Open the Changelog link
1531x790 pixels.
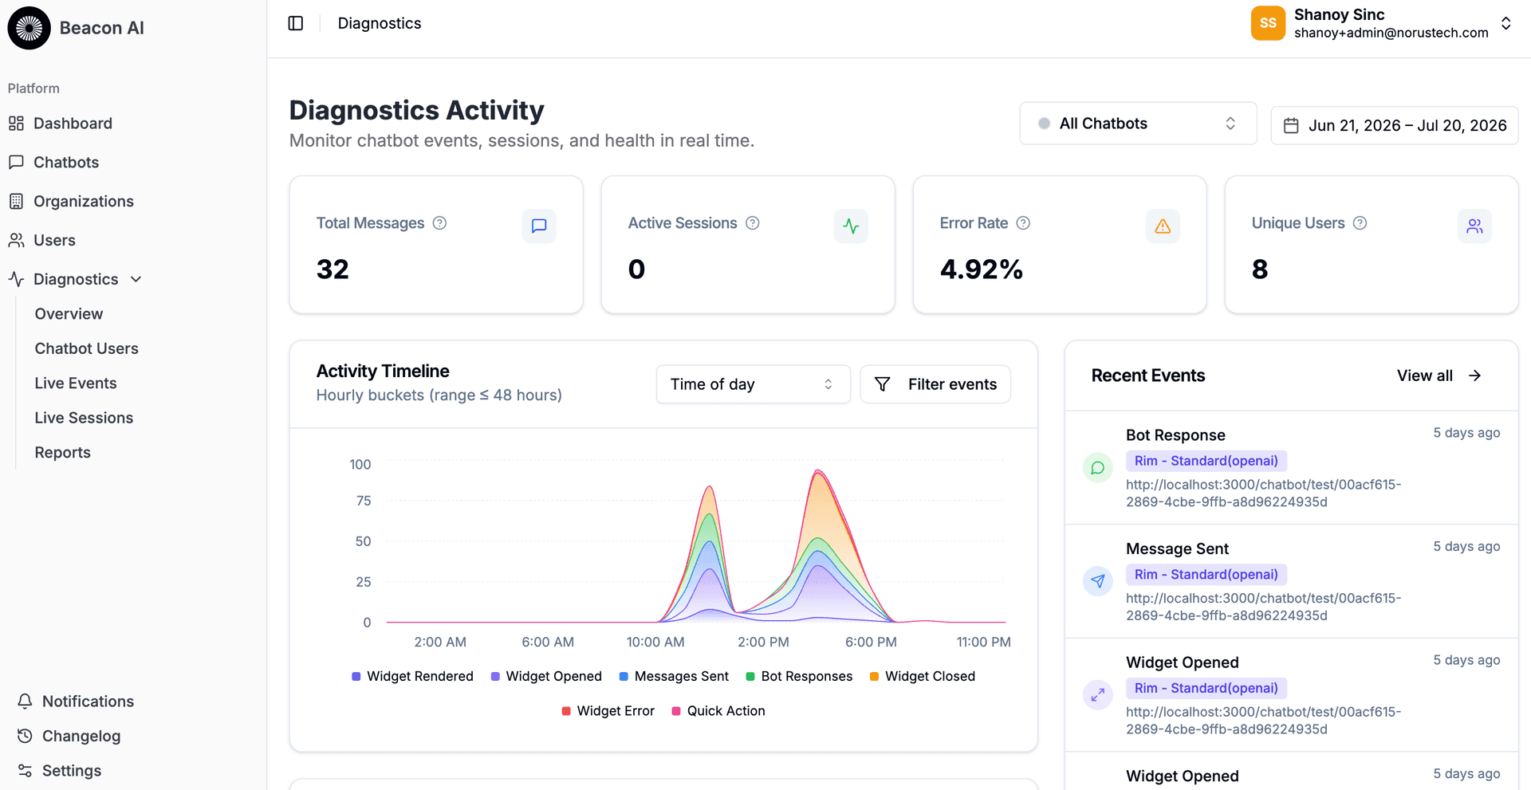coord(81,736)
